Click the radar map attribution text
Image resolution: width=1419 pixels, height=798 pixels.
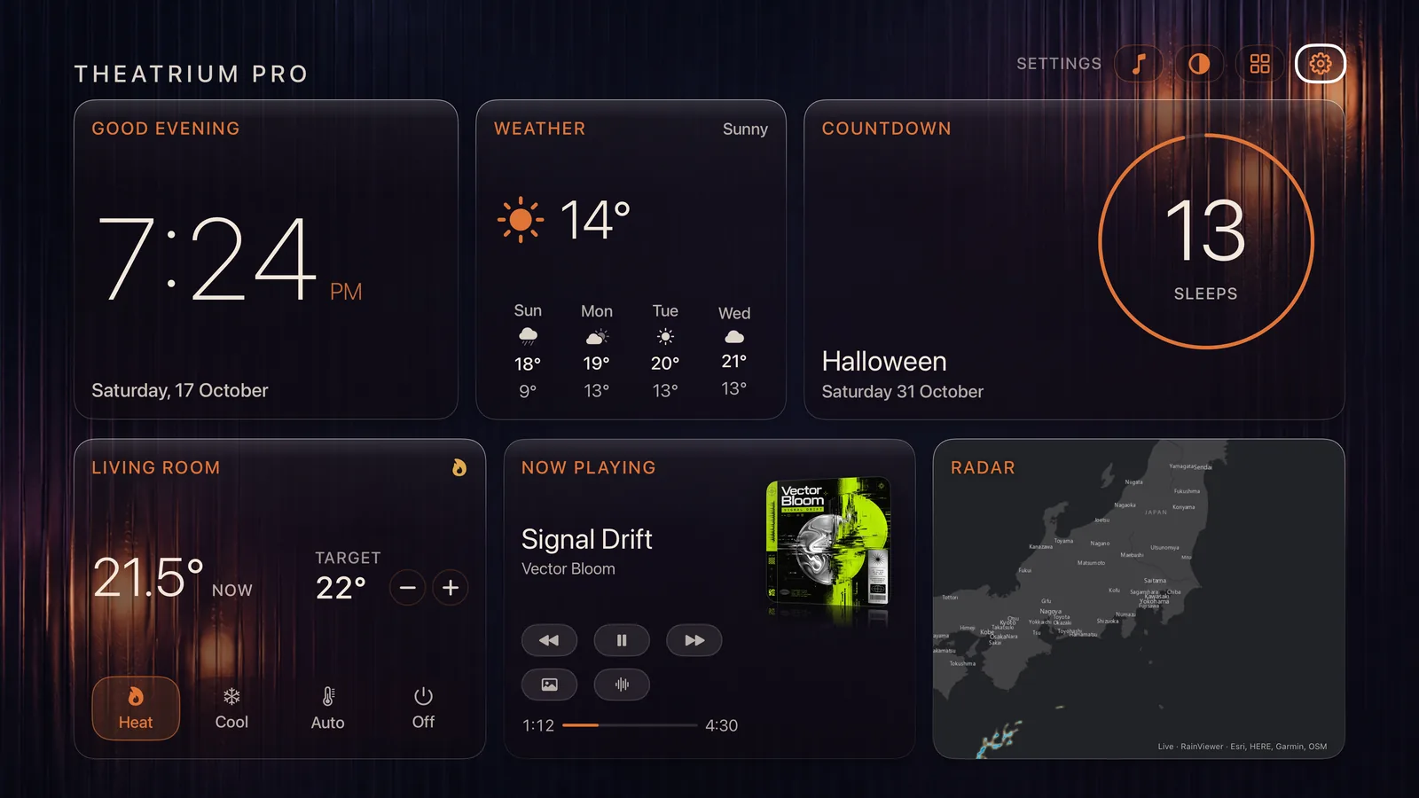tap(1243, 747)
